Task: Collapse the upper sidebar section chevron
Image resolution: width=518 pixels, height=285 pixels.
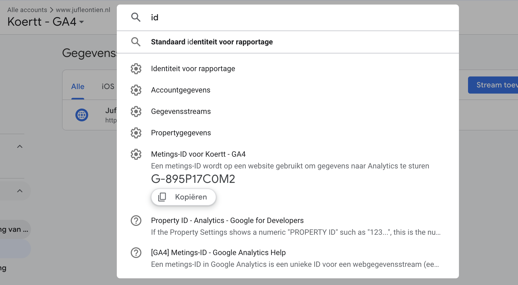Action: coord(20,147)
